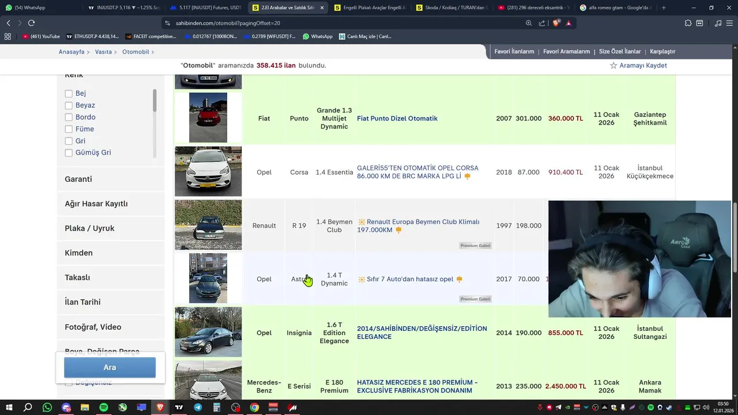Click the white Opel Corsa thumbnail
Screen dimensions: 738x415
(x=208, y=171)
